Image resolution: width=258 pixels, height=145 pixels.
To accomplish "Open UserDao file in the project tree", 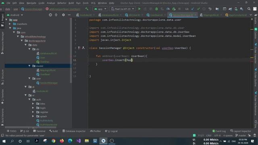I will point(43,62).
